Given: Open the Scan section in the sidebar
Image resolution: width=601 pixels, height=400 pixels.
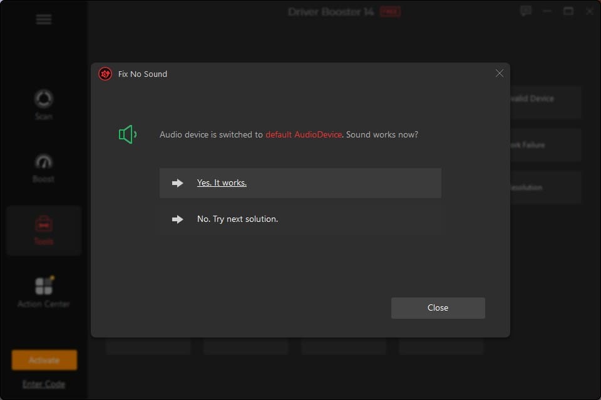Looking at the screenshot, I should (44, 105).
